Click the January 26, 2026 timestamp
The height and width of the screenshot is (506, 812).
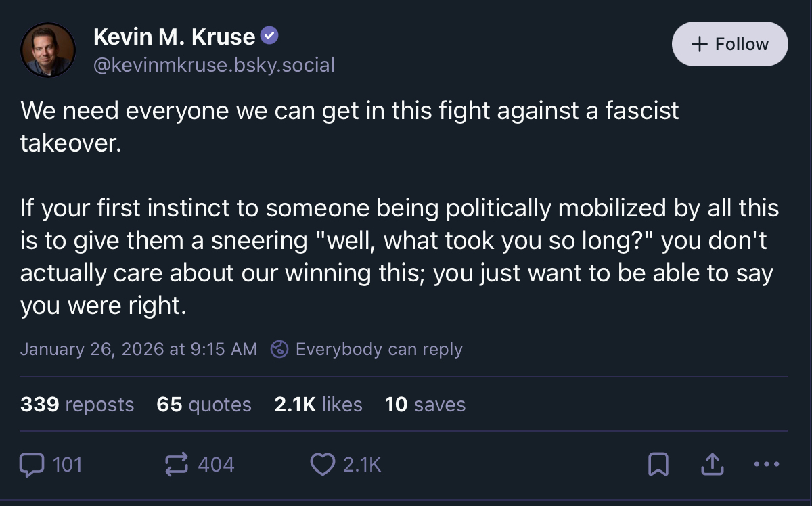(x=139, y=349)
